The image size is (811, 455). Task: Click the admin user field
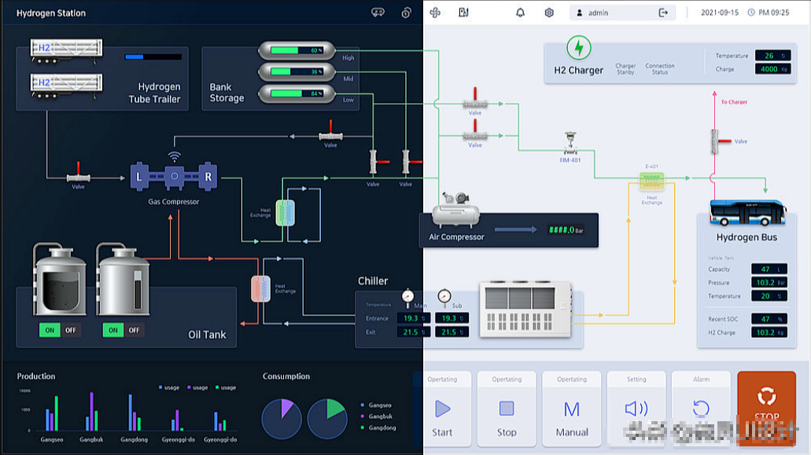pos(622,13)
